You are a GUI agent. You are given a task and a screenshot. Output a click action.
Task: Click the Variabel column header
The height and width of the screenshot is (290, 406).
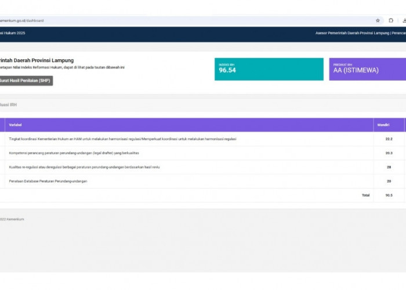[x=16, y=125]
